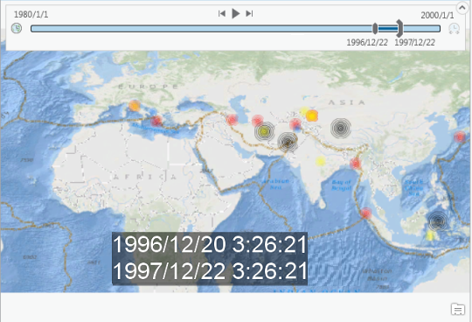
Task: Click the green clock icon left of slider
Action: coord(17,28)
